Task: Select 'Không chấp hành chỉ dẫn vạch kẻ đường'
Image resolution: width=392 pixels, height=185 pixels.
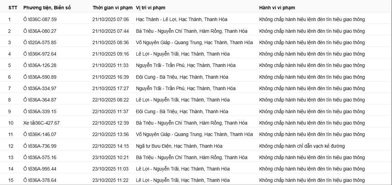Action: coord(302,146)
